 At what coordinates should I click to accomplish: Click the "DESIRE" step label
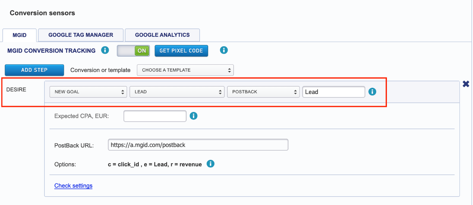click(x=16, y=90)
